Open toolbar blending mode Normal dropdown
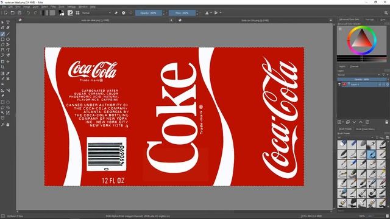Viewport: 390px width, 219px height. (x=96, y=13)
